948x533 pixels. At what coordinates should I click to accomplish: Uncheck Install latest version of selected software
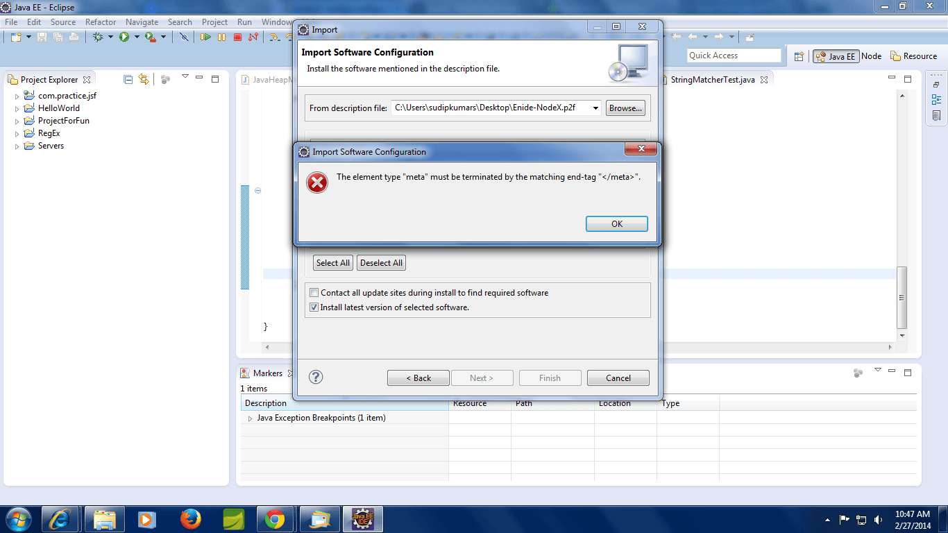pos(314,307)
